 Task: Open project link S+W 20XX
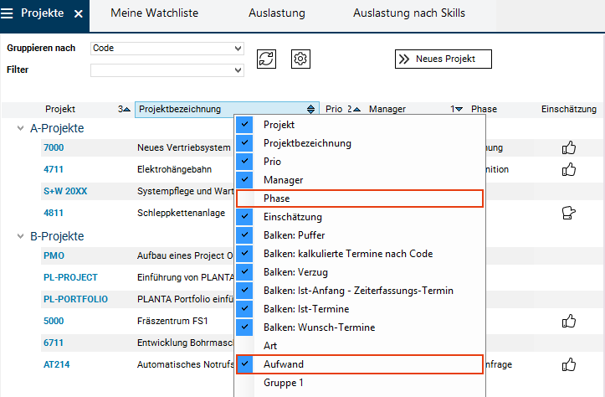click(65, 191)
